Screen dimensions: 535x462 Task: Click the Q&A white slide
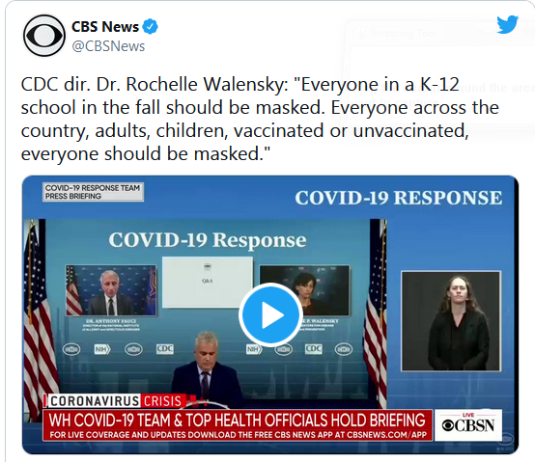coord(208,282)
